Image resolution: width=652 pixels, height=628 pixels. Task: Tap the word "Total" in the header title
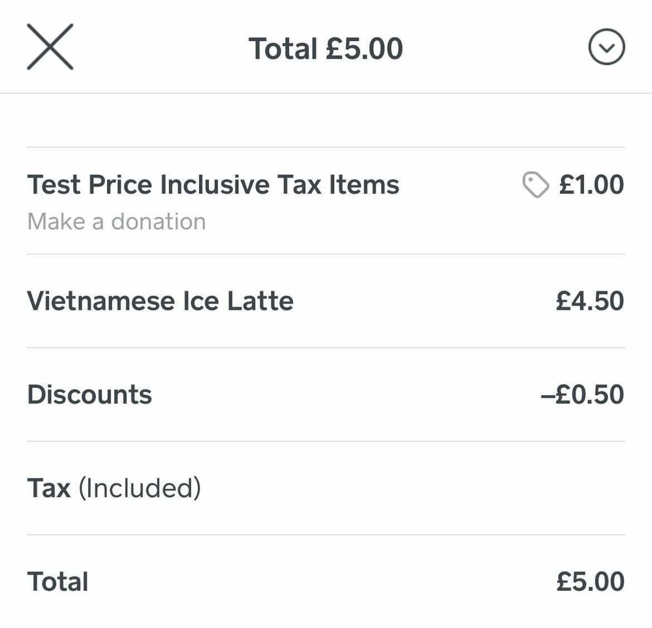pos(283,49)
